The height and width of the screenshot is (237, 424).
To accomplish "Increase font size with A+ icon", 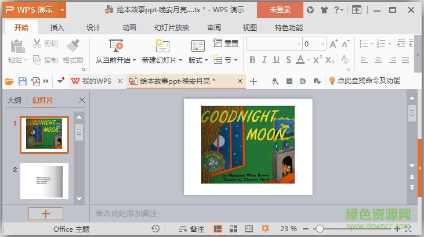I will point(334,44).
